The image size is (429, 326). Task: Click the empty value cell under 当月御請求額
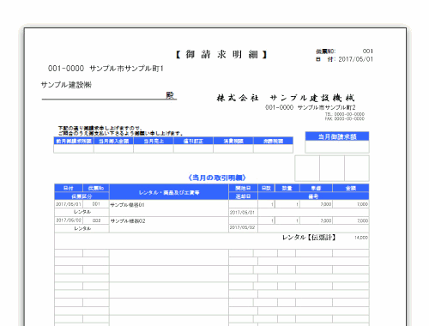337,147
